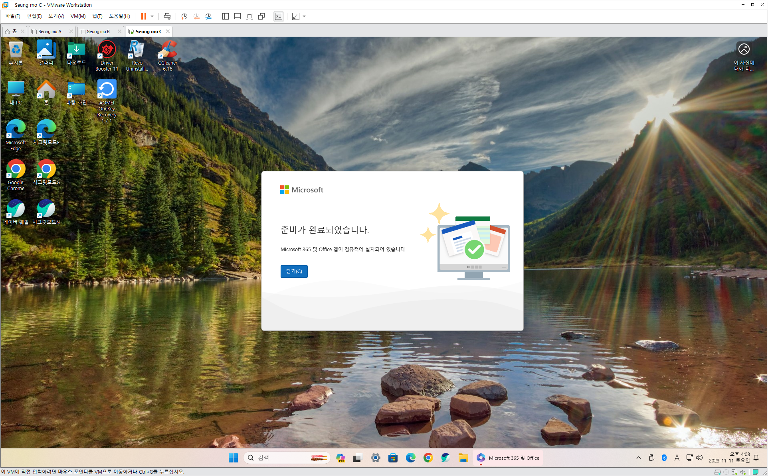
Task: Open the VM(M) menu
Action: click(x=78, y=16)
